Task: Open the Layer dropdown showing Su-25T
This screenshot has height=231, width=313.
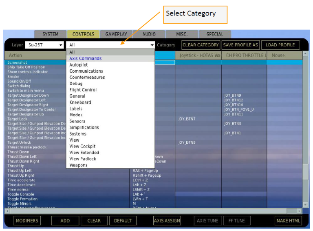Action: (44, 45)
